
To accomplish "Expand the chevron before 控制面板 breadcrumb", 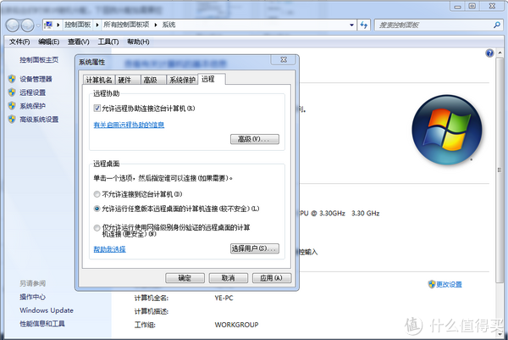I will (58, 25).
